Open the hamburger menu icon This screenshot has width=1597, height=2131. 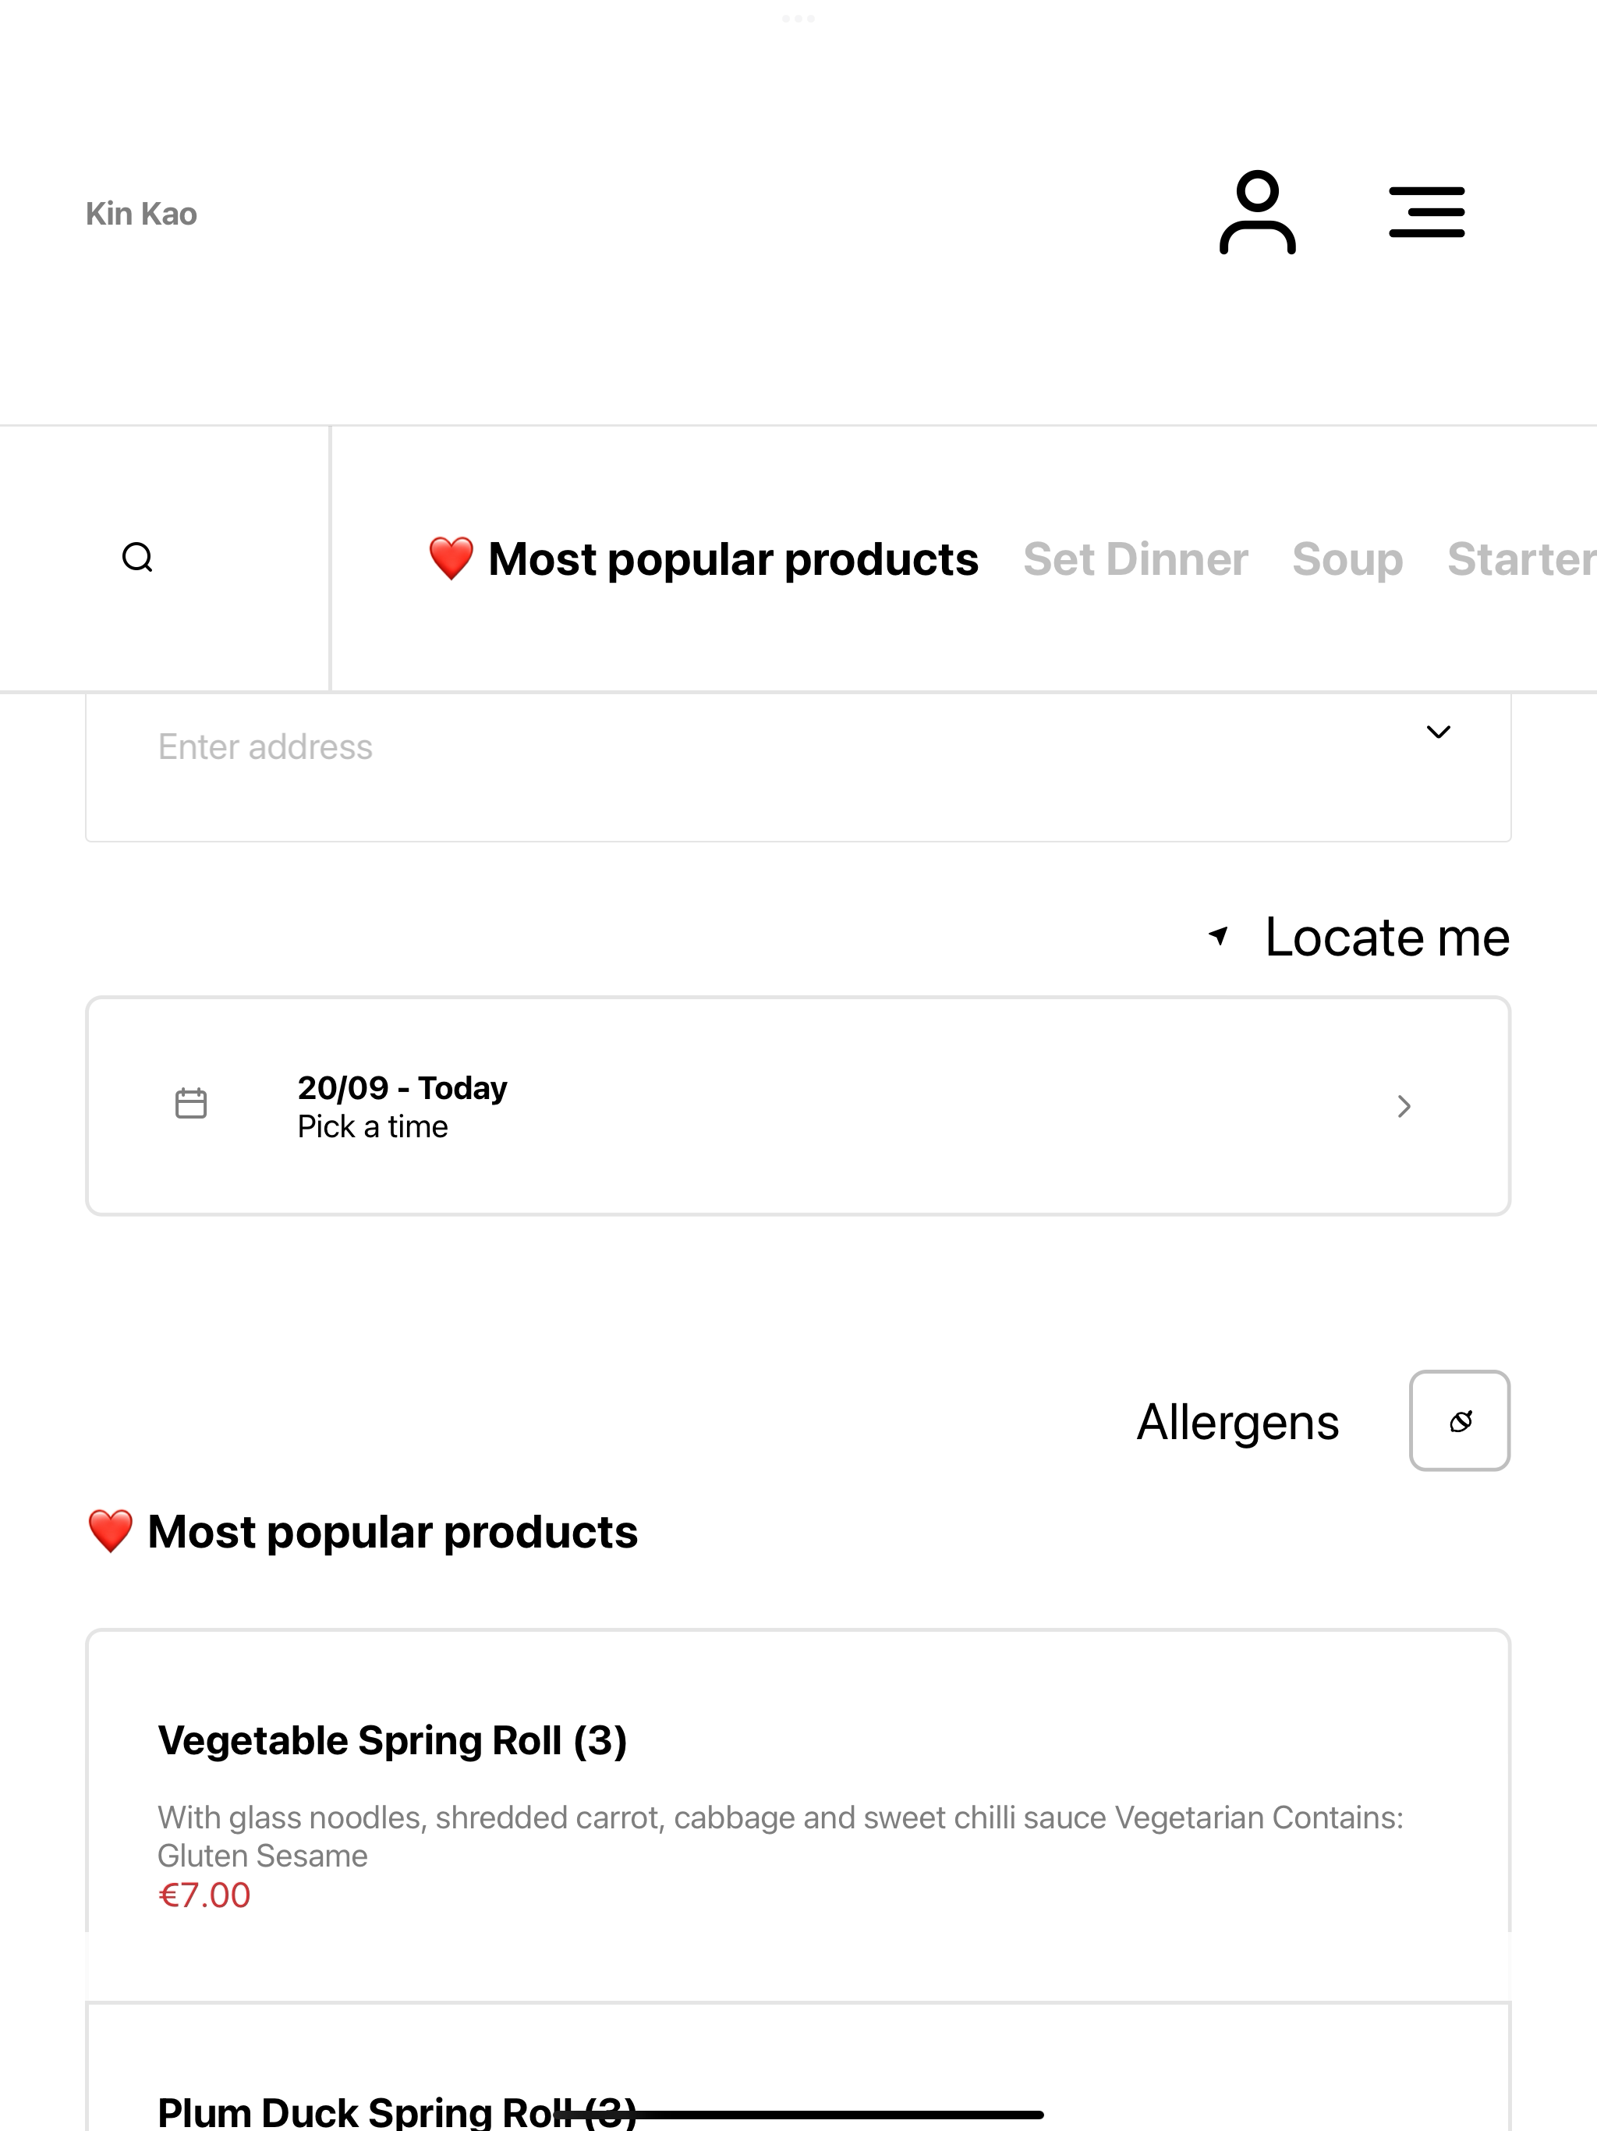tap(1426, 213)
